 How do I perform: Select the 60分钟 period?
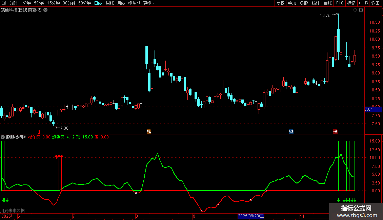coord(85,3)
